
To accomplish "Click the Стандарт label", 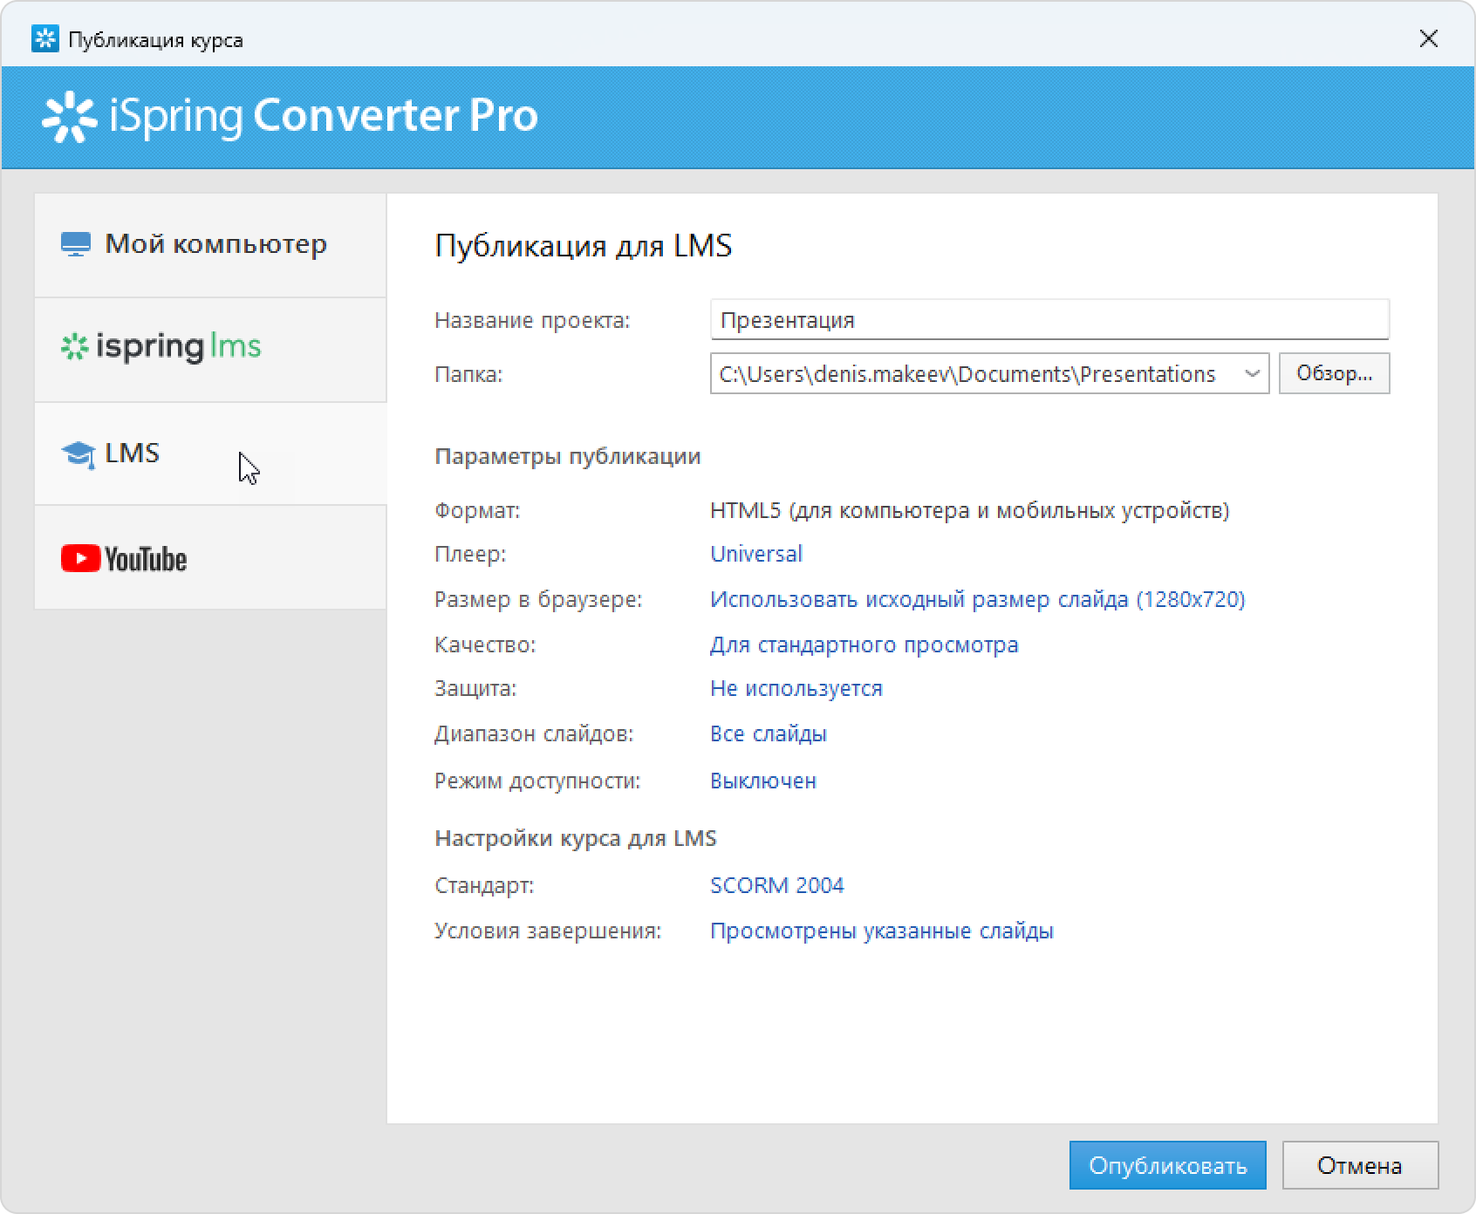I will [x=484, y=885].
